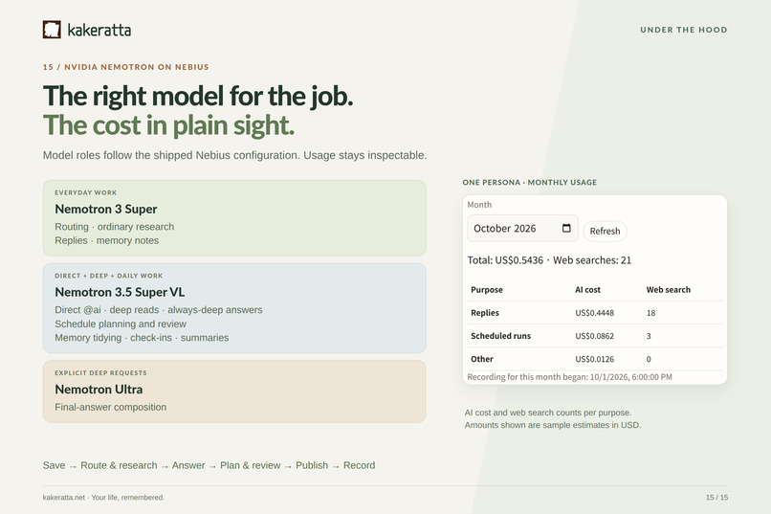Click the EVERYDAY WORK label

pyautogui.click(x=85, y=192)
